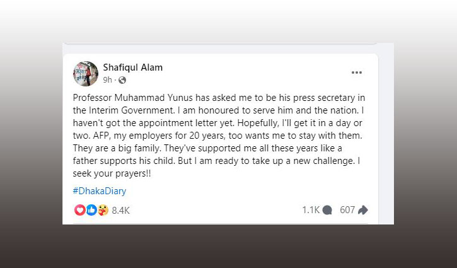Show the 1.1K comments
Screen dimensions: 457x268
[311, 210]
